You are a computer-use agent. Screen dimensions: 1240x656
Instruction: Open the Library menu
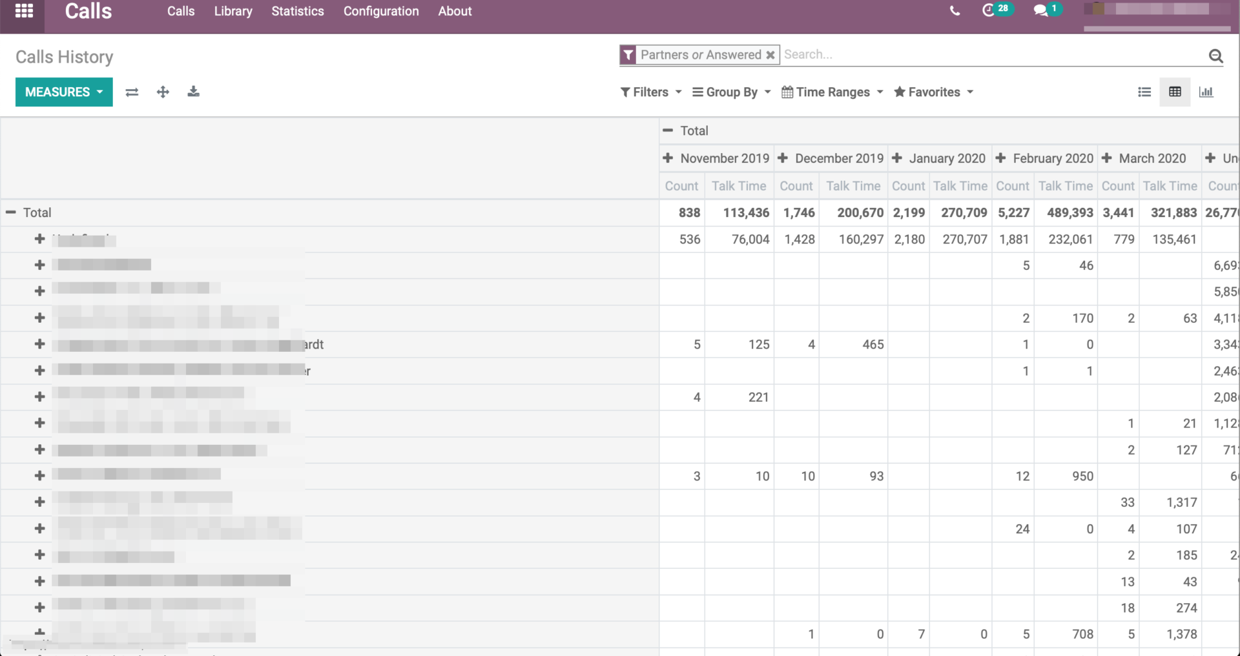pos(233,11)
